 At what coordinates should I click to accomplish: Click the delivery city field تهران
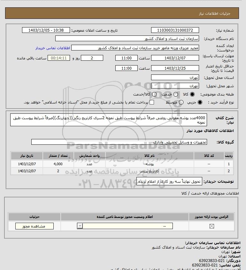175,86
